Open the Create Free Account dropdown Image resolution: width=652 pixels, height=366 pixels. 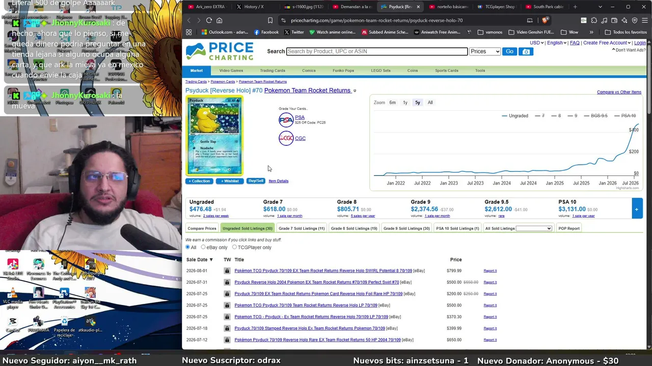(x=606, y=43)
